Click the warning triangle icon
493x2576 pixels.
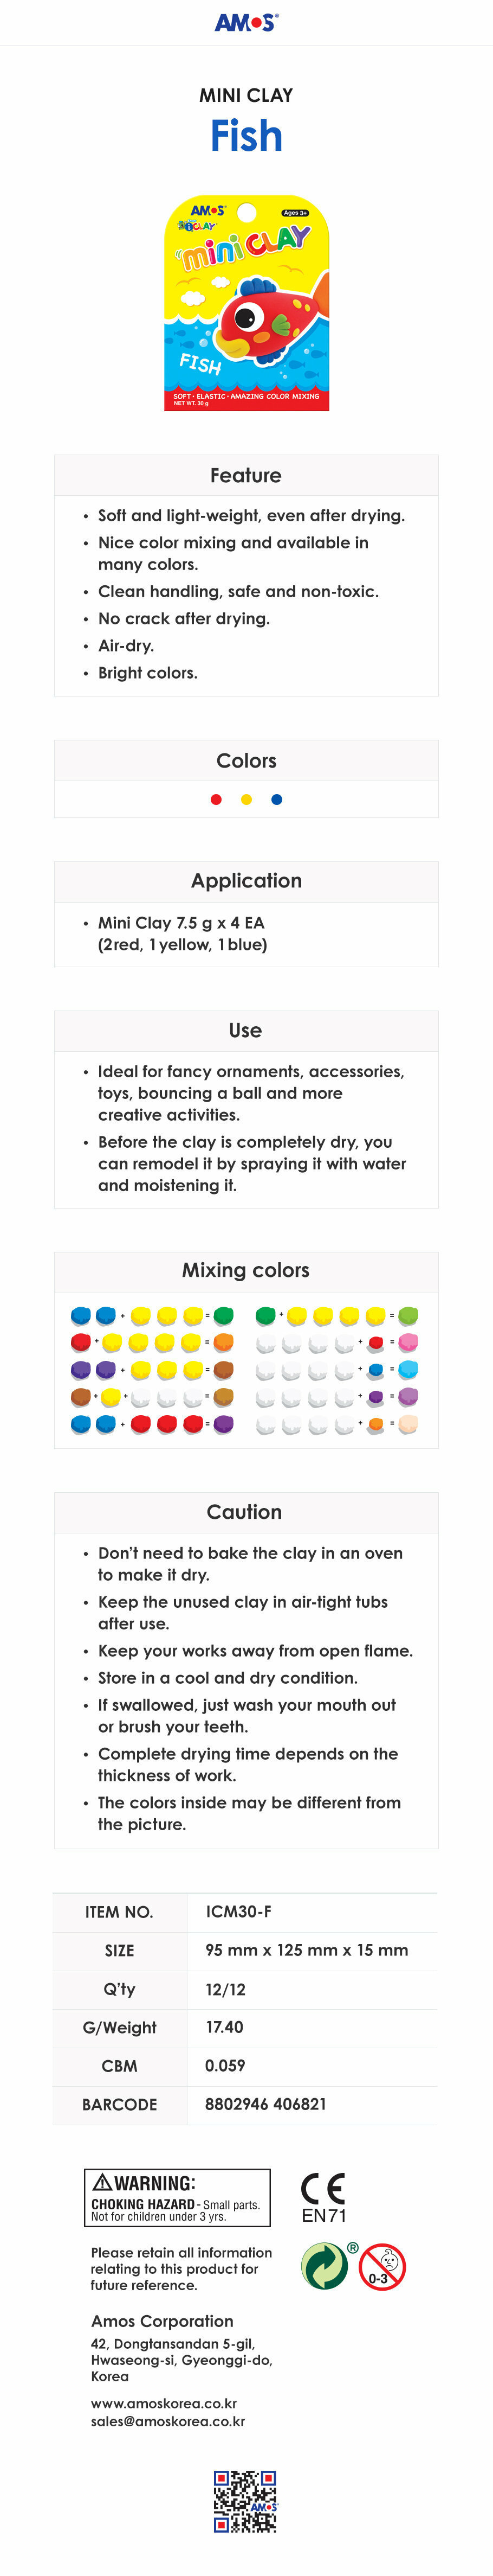click(102, 2183)
